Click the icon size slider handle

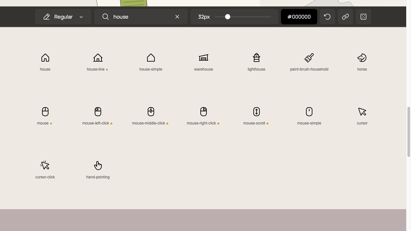pyautogui.click(x=228, y=17)
